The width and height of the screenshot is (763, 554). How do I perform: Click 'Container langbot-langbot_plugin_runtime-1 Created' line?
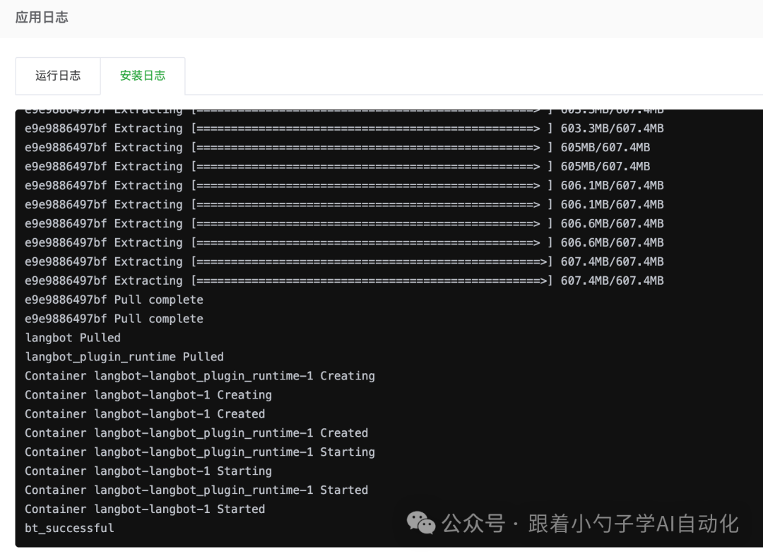point(196,432)
